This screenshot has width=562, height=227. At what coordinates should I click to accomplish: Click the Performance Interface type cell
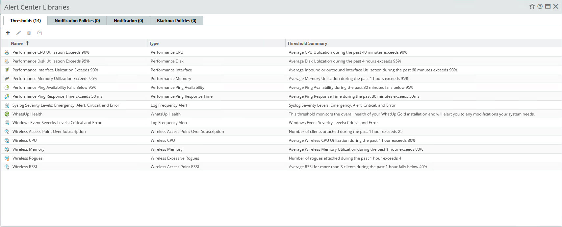[x=171, y=70]
